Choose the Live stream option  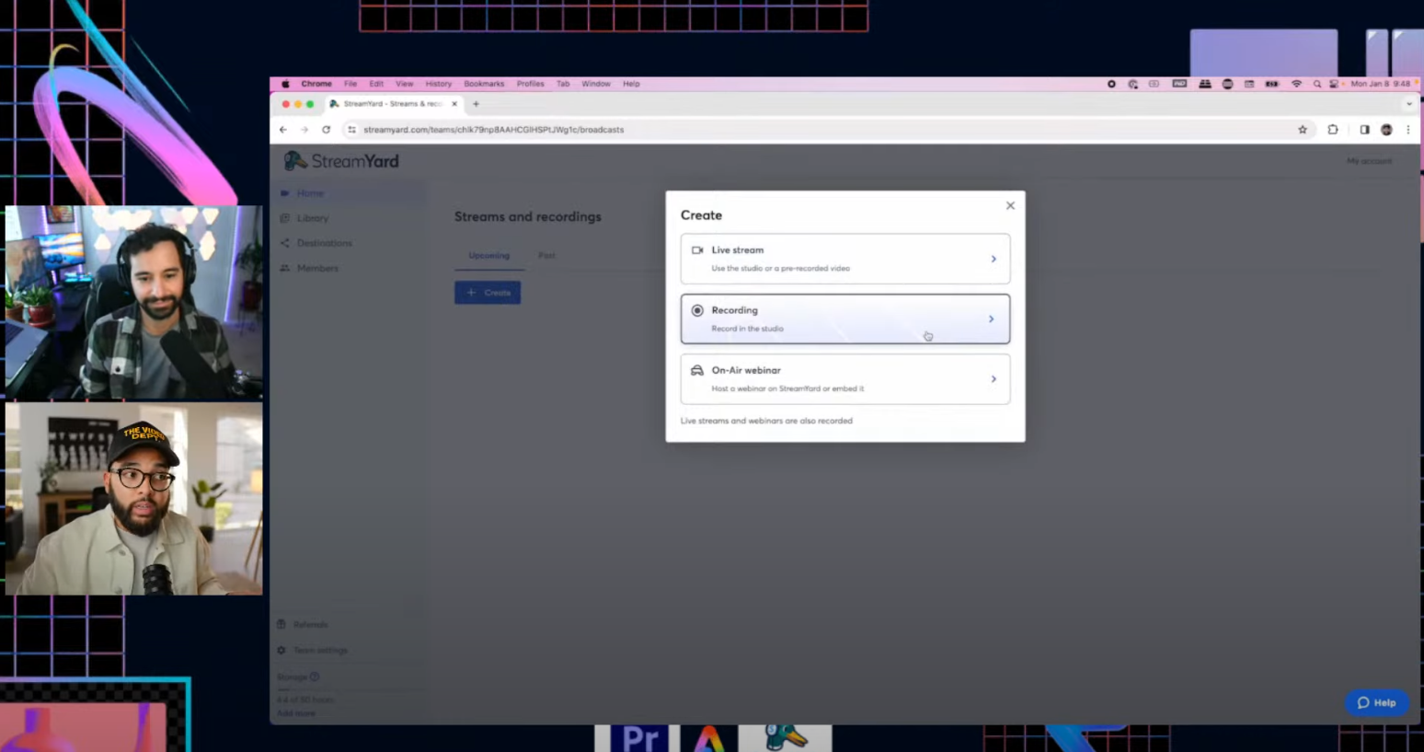(844, 259)
